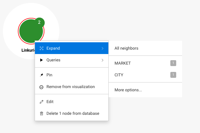Click the circled minus remove icon
This screenshot has width=200, height=133.
(x=41, y=87)
